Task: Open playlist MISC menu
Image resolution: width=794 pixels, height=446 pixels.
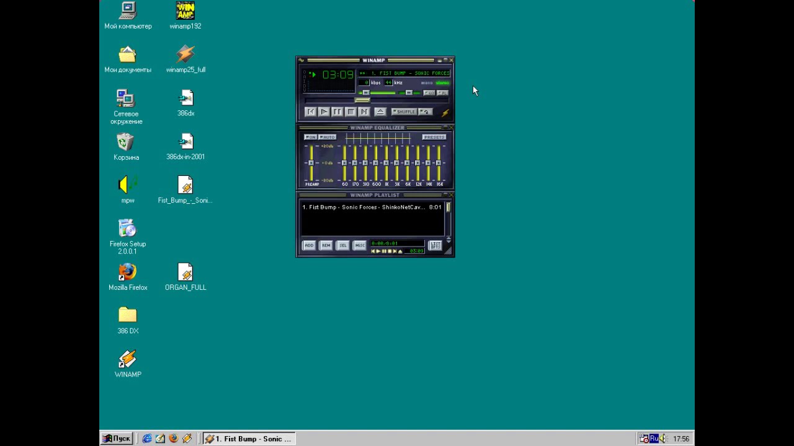Action: pos(360,245)
